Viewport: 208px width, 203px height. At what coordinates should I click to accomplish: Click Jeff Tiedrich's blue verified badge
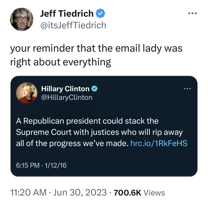coord(101,13)
